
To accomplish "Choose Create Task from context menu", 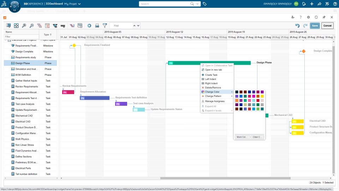I will (x=211, y=75).
